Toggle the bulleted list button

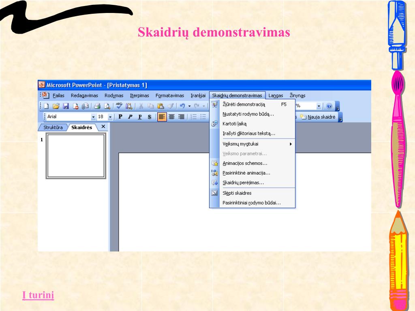[x=203, y=117]
